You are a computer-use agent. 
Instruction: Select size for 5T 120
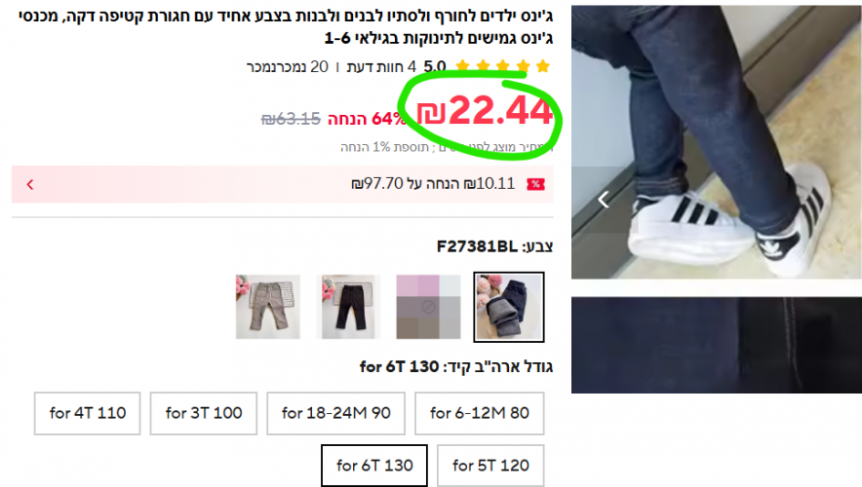pyautogui.click(x=490, y=466)
